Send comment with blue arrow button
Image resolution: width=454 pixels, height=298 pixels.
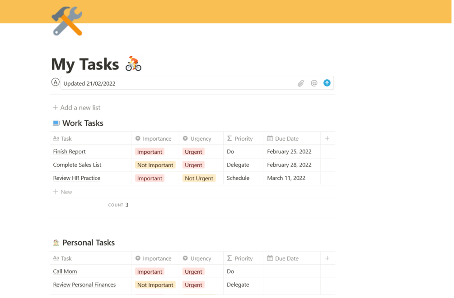pyautogui.click(x=327, y=83)
